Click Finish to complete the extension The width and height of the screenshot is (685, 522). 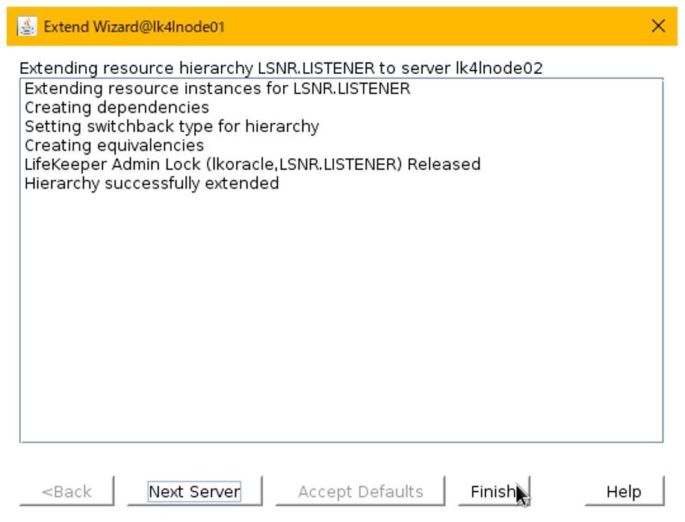pos(494,491)
